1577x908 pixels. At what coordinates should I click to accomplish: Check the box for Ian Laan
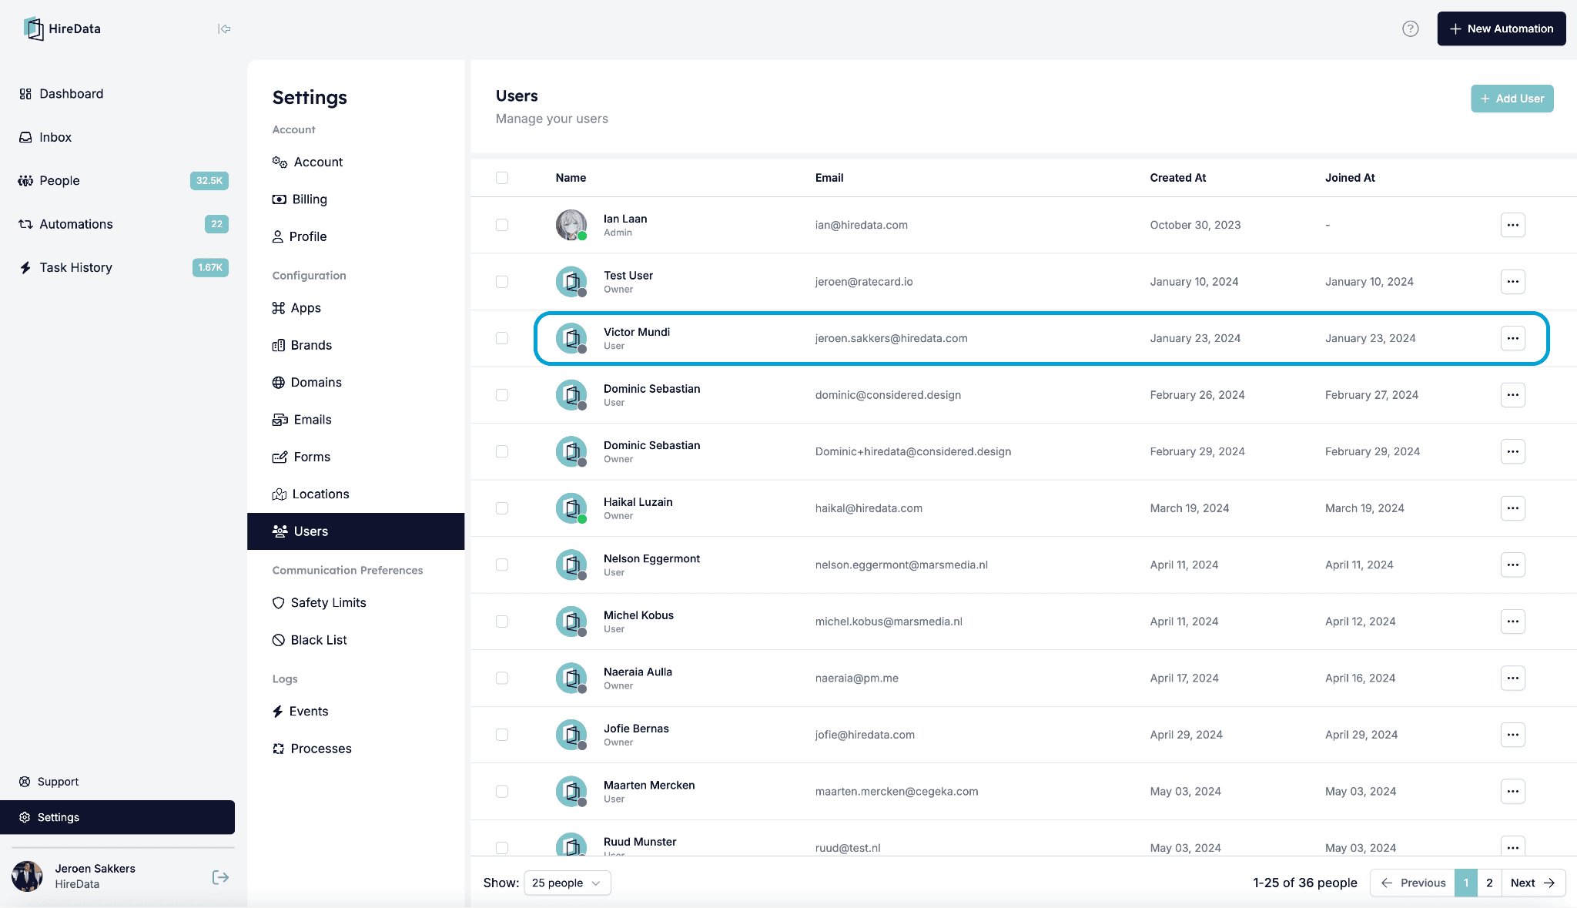pyautogui.click(x=502, y=225)
